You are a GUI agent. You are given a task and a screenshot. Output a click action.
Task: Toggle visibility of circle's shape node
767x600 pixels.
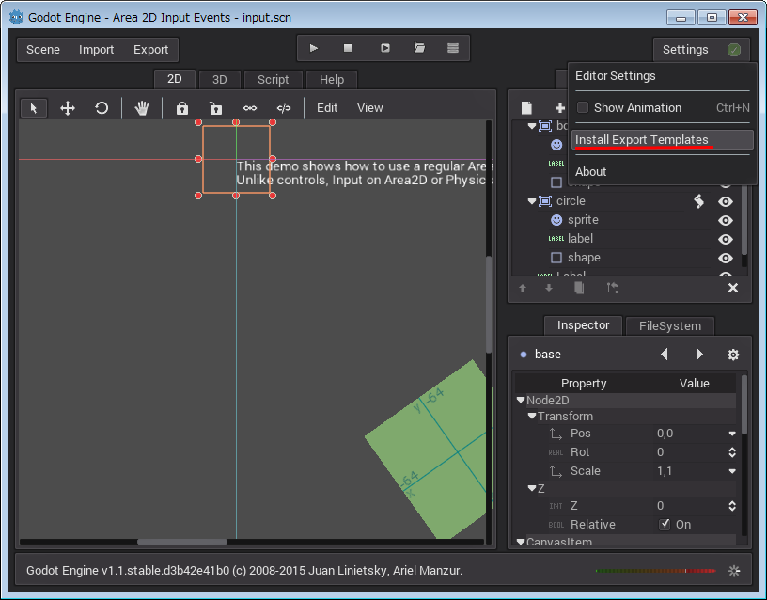click(x=726, y=258)
